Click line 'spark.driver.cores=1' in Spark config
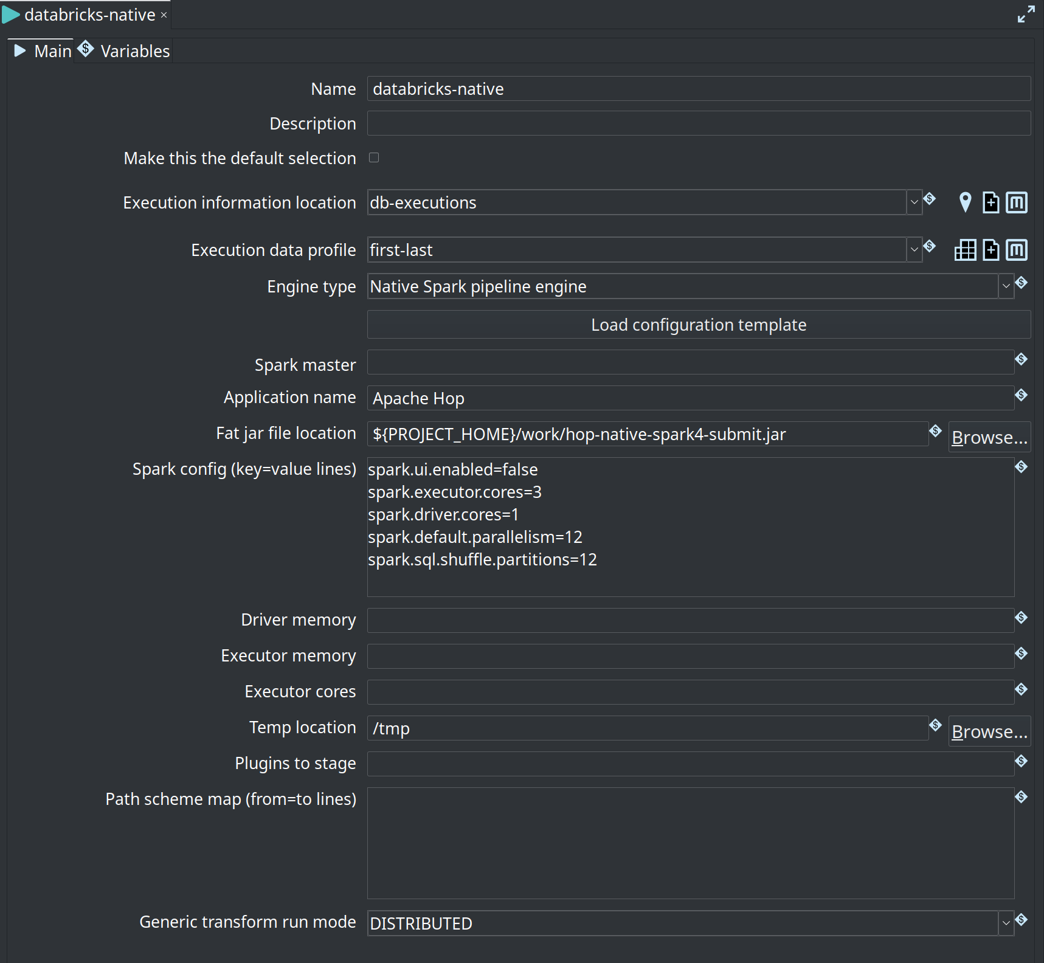The image size is (1044, 963). [443, 514]
